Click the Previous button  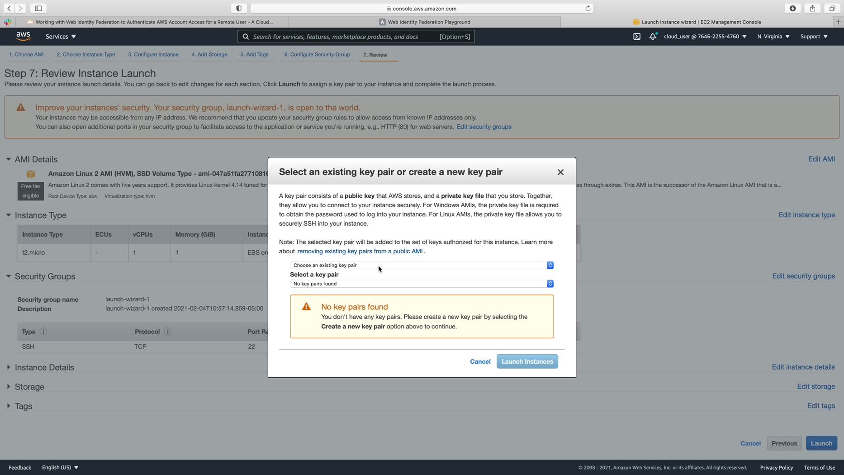click(784, 443)
